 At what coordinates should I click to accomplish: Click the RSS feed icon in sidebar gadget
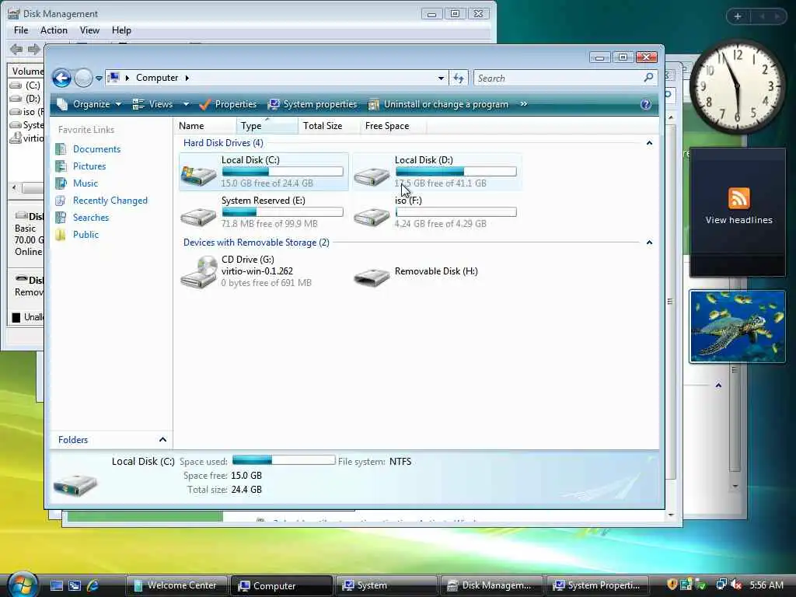[738, 198]
